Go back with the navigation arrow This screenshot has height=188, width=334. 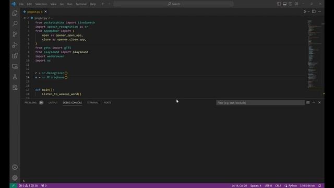[103, 4]
